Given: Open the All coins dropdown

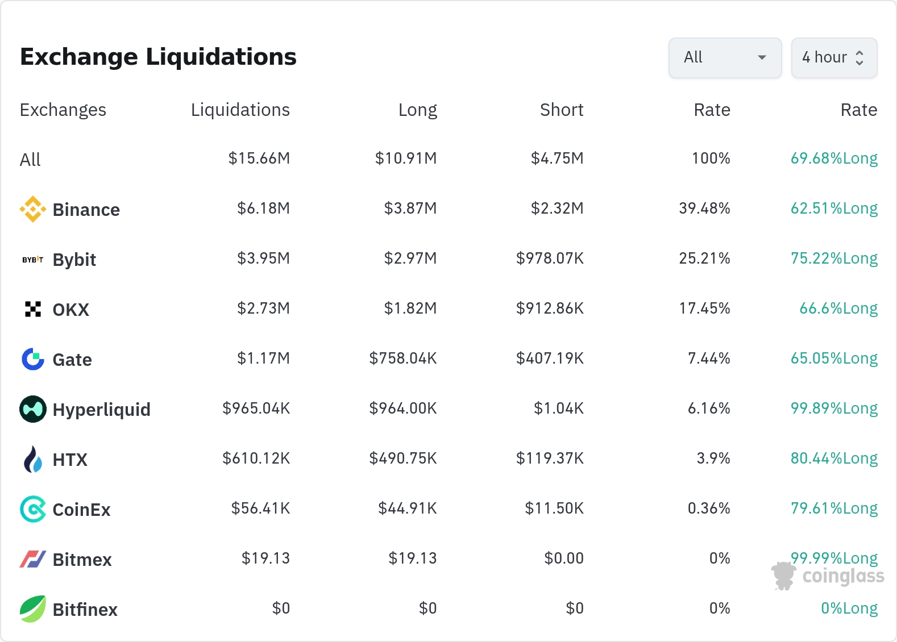Looking at the screenshot, I should point(725,57).
